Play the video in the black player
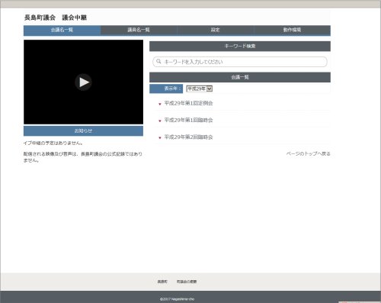The image size is (381, 303). pyautogui.click(x=83, y=82)
